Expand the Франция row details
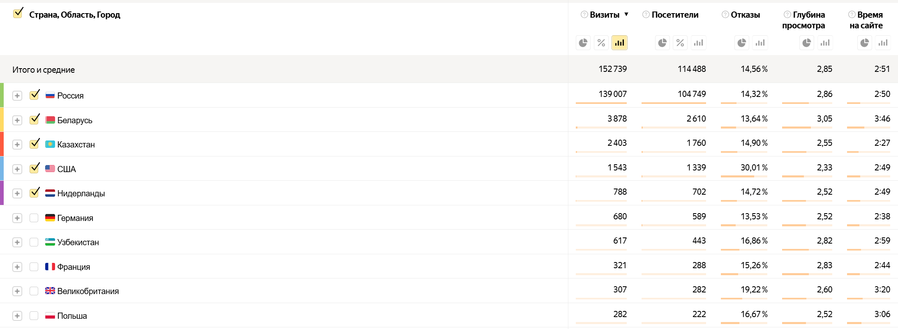This screenshot has width=898, height=329. [x=17, y=267]
